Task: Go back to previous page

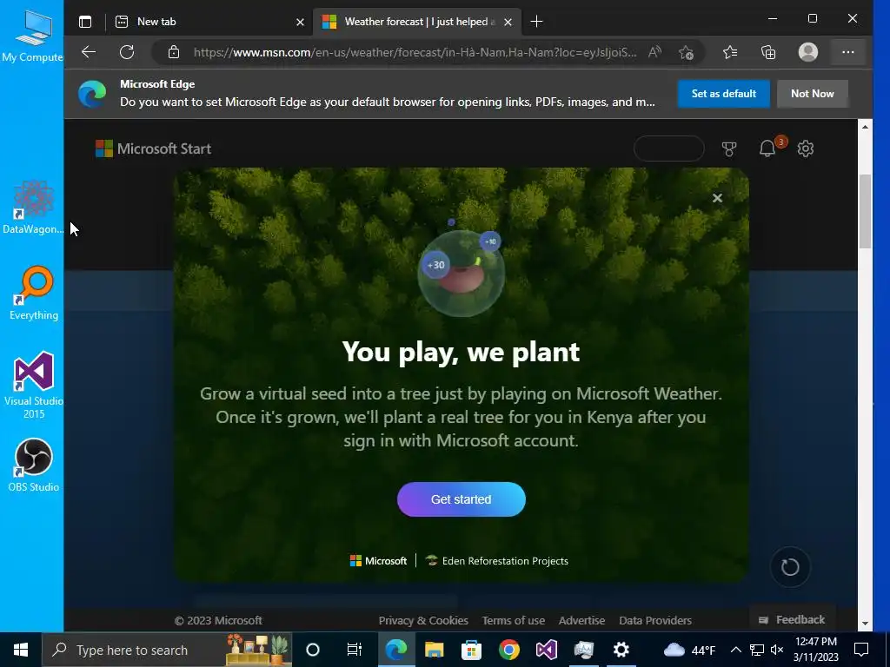Action: click(89, 52)
